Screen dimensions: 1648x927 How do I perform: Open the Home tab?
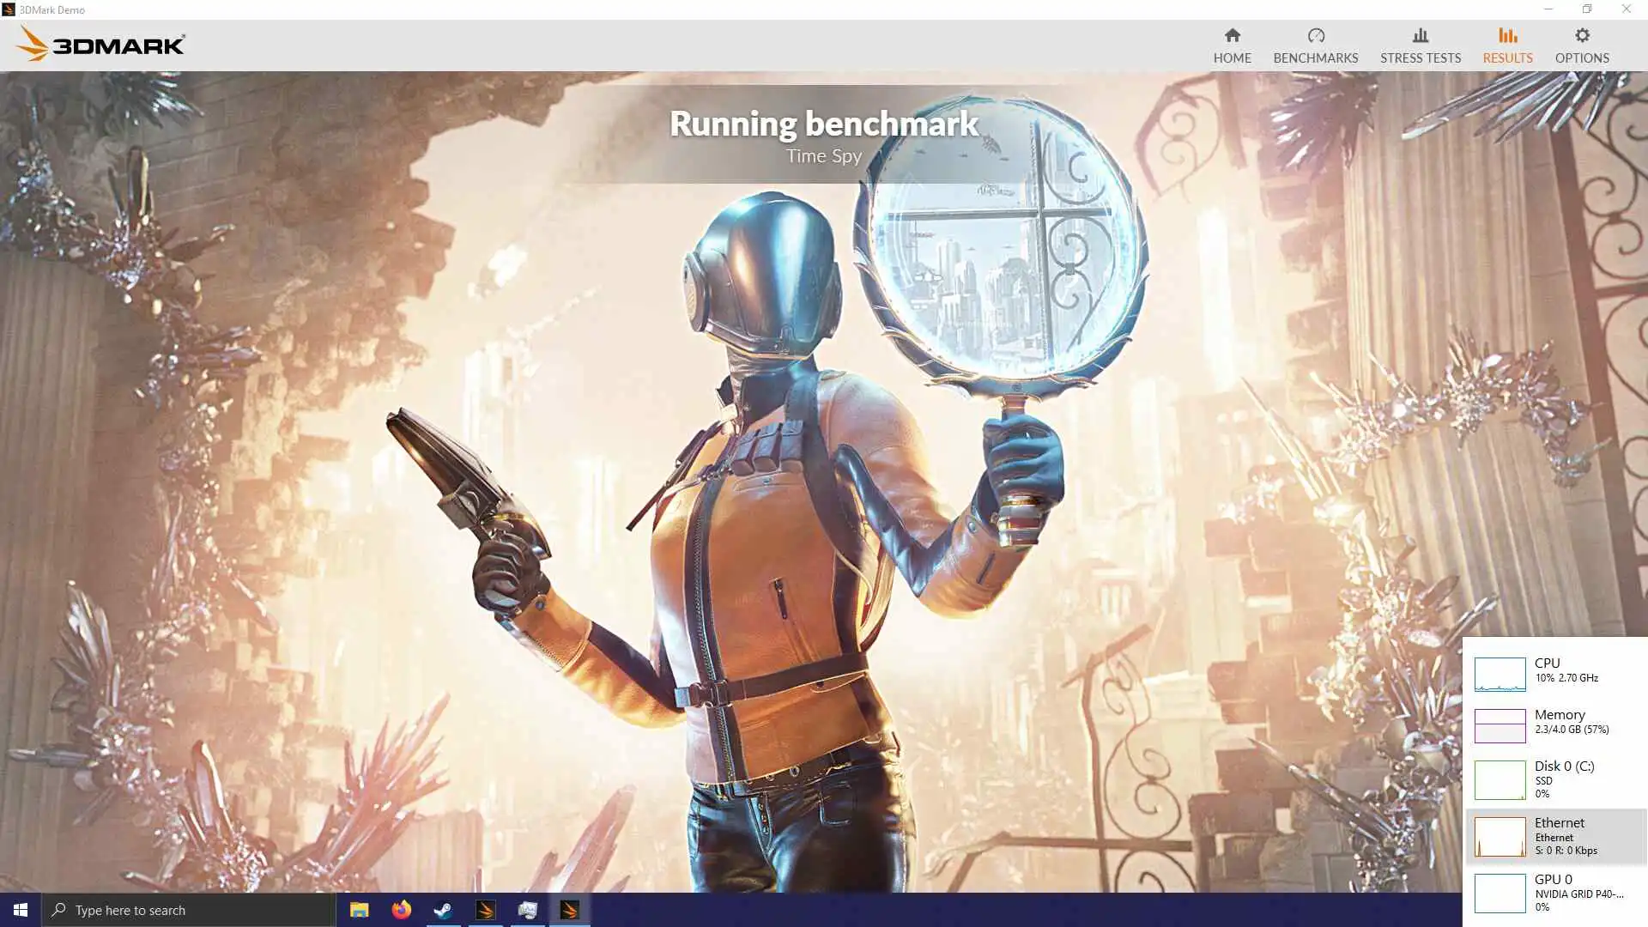(x=1232, y=45)
